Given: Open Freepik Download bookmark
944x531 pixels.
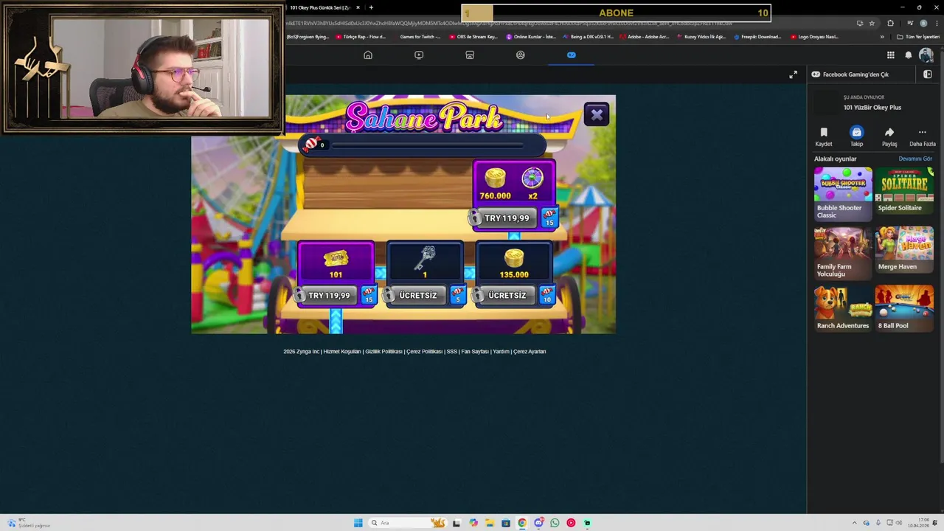Looking at the screenshot, I should pyautogui.click(x=757, y=37).
